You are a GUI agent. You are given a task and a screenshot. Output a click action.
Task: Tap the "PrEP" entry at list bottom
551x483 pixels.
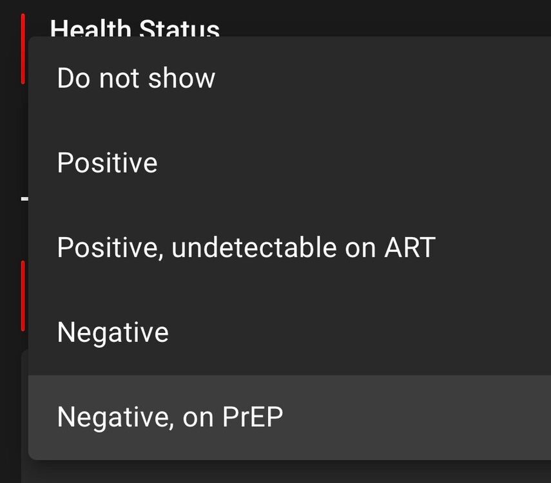click(252, 417)
